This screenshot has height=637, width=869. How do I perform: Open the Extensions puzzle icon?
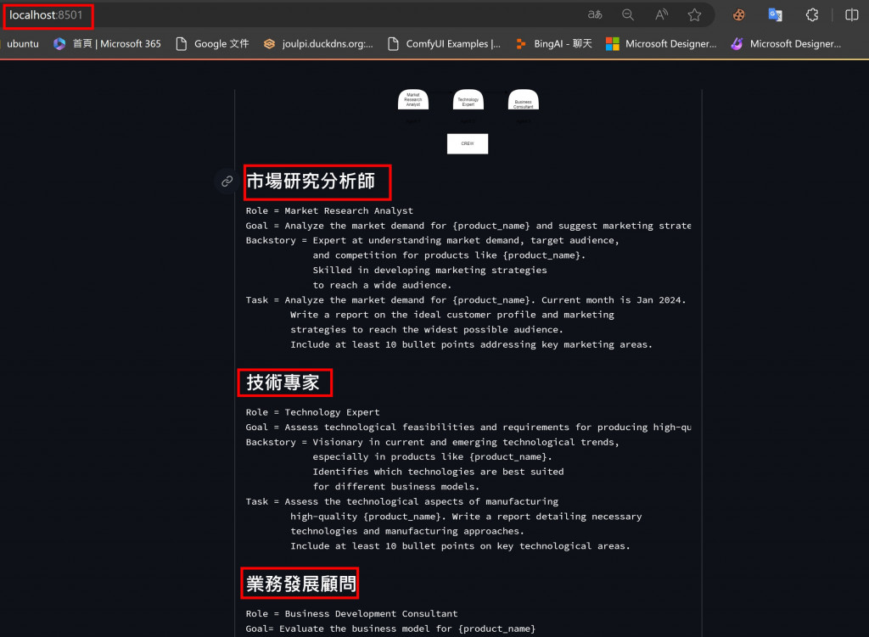812,15
